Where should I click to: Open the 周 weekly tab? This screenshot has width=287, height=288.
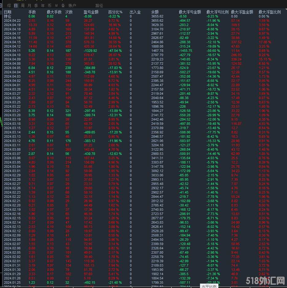pyautogui.click(x=22, y=6)
